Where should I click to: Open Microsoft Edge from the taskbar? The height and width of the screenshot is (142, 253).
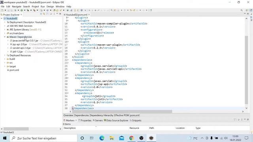click(x=102, y=138)
